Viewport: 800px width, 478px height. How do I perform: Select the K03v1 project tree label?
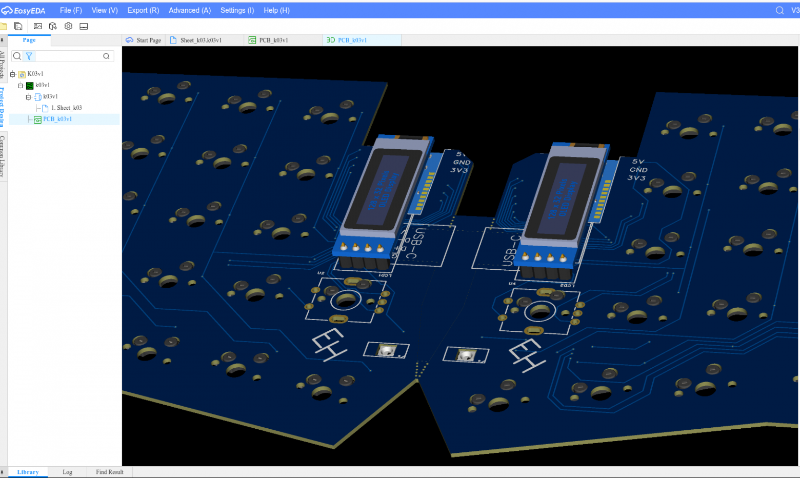click(35, 74)
